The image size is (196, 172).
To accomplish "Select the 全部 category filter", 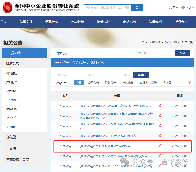I will (x=79, y=83).
